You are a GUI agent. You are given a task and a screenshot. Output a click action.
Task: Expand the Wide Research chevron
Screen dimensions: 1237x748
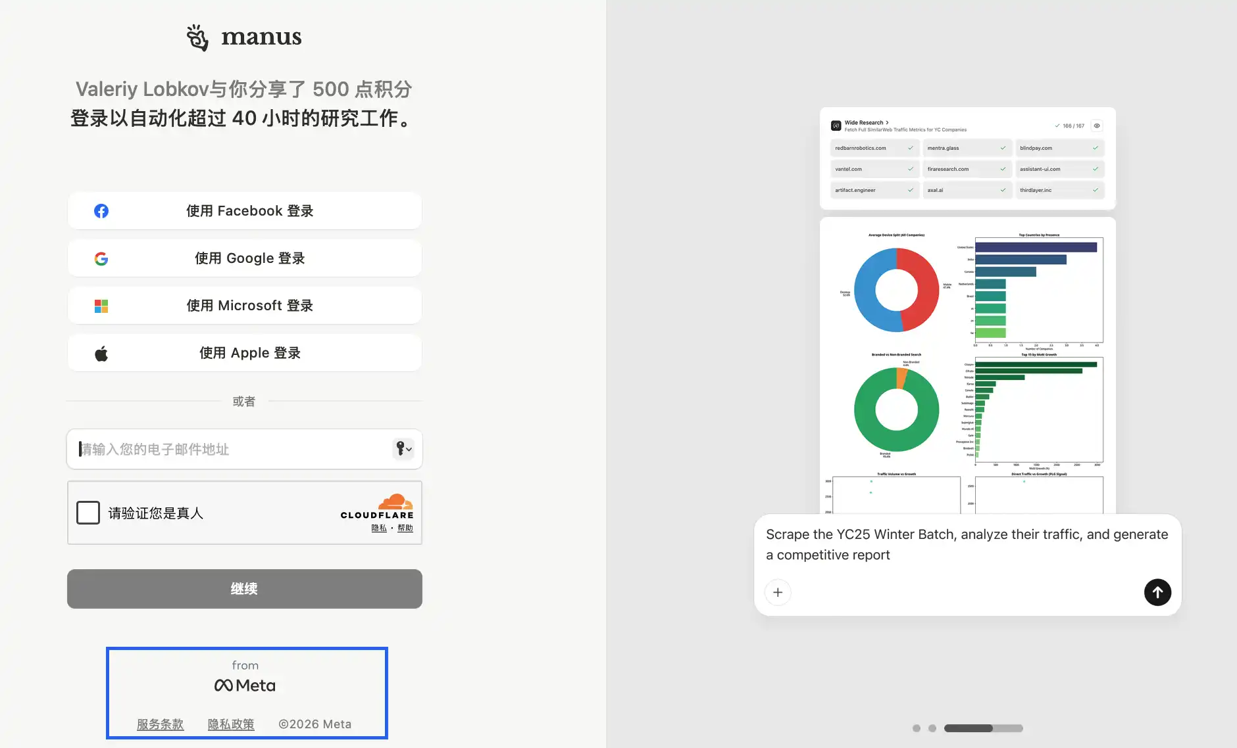(887, 122)
